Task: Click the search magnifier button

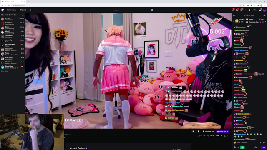Action: [x=152, y=10]
